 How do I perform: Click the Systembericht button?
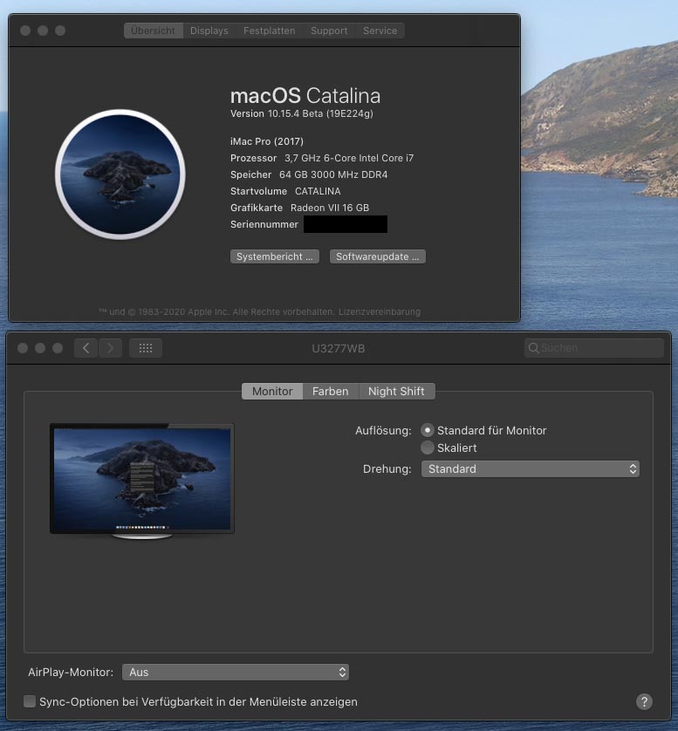pos(275,256)
